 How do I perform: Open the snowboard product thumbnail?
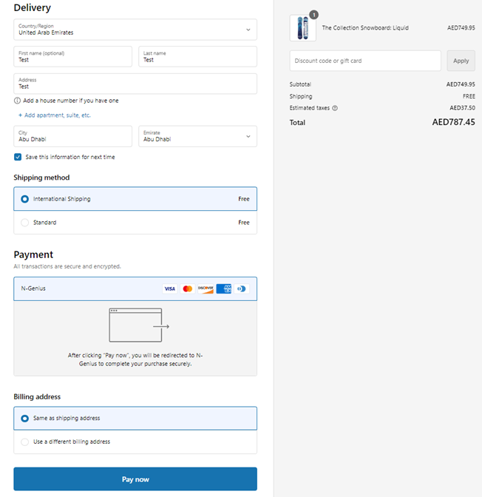[x=303, y=28]
